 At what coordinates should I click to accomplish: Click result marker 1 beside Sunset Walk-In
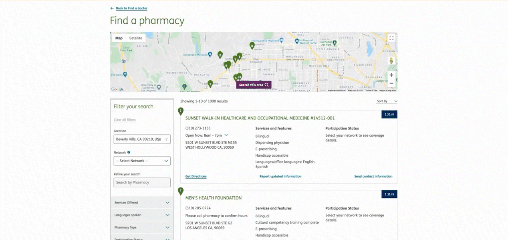(181, 111)
